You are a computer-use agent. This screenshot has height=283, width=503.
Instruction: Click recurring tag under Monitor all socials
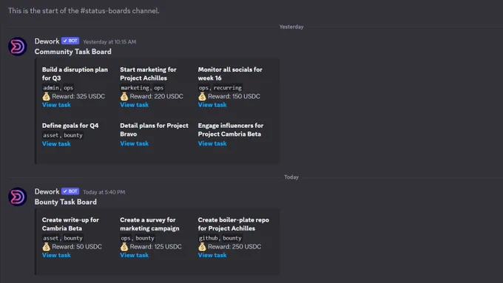227,88
